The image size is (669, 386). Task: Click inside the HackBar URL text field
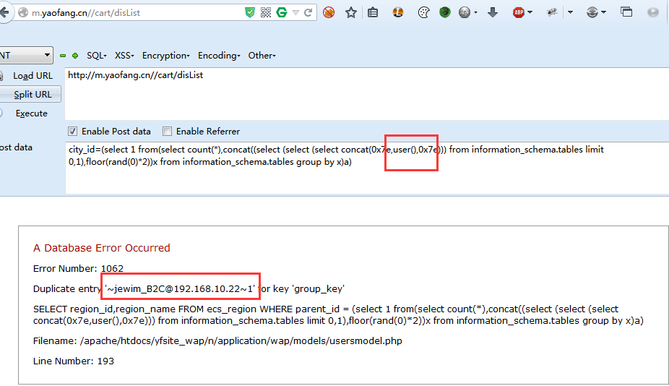click(367, 93)
